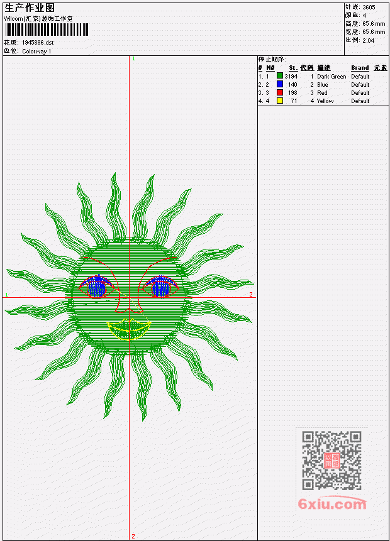Click the green sun embroidery design
390x541 pixels.
coord(129,297)
